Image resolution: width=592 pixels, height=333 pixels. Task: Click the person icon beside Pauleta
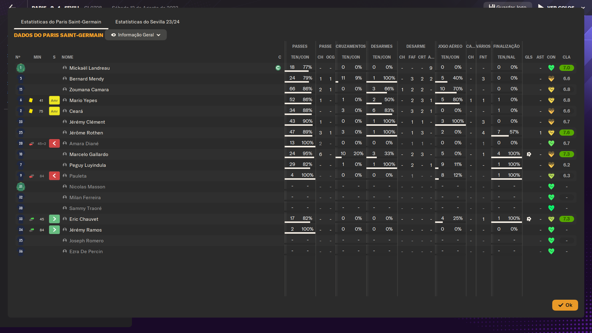[65, 176]
